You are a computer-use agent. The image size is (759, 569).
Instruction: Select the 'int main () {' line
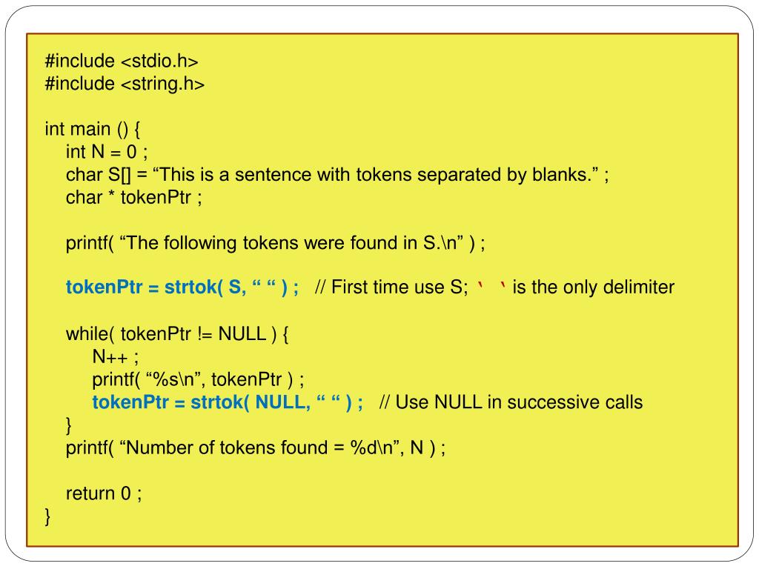click(93, 129)
